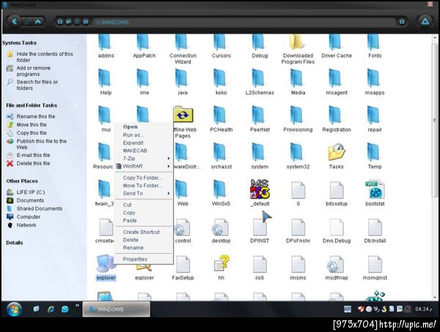Select the Downloaded Program Files folder
Image resolution: width=440 pixels, height=332 pixels.
(x=298, y=49)
